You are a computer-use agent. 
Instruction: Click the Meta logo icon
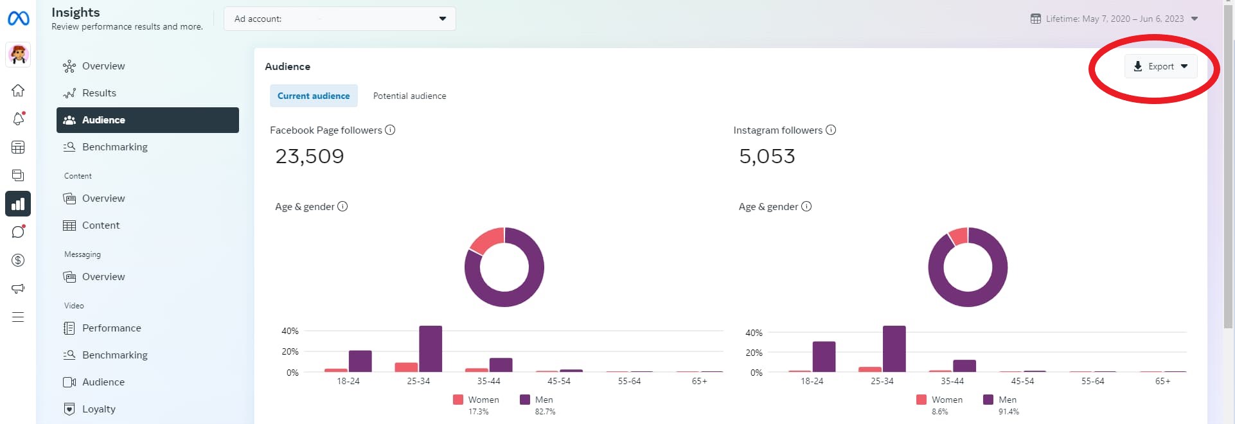[18, 19]
